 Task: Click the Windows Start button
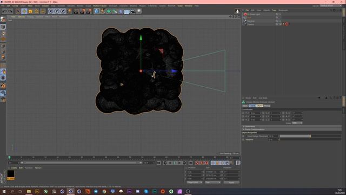[4, 191]
